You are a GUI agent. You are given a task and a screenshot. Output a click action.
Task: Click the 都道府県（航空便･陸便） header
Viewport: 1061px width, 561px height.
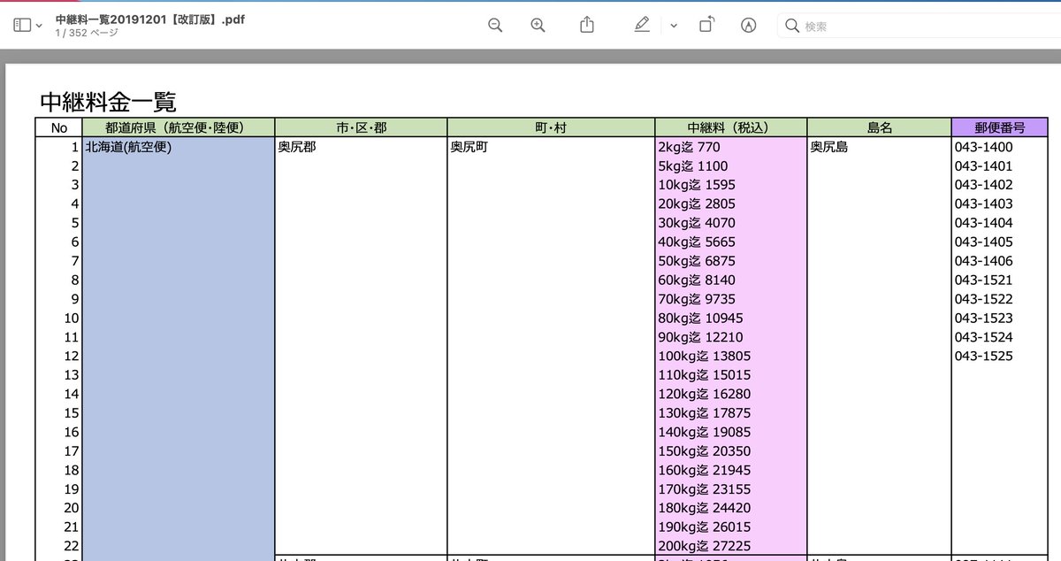[x=179, y=127]
